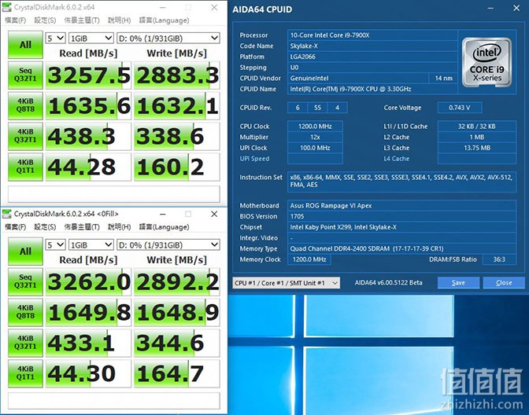Screen dimensions: 529x415
Task: Run Seq Q32T1 test in top CrystalDiskMark window
Action: pyautogui.click(x=25, y=75)
